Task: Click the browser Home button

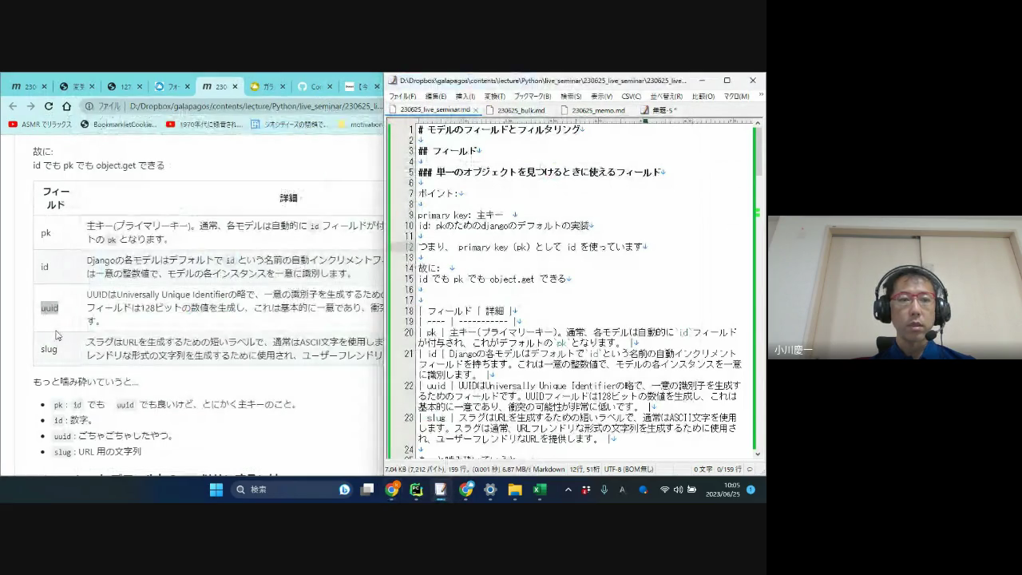Action: pyautogui.click(x=67, y=106)
